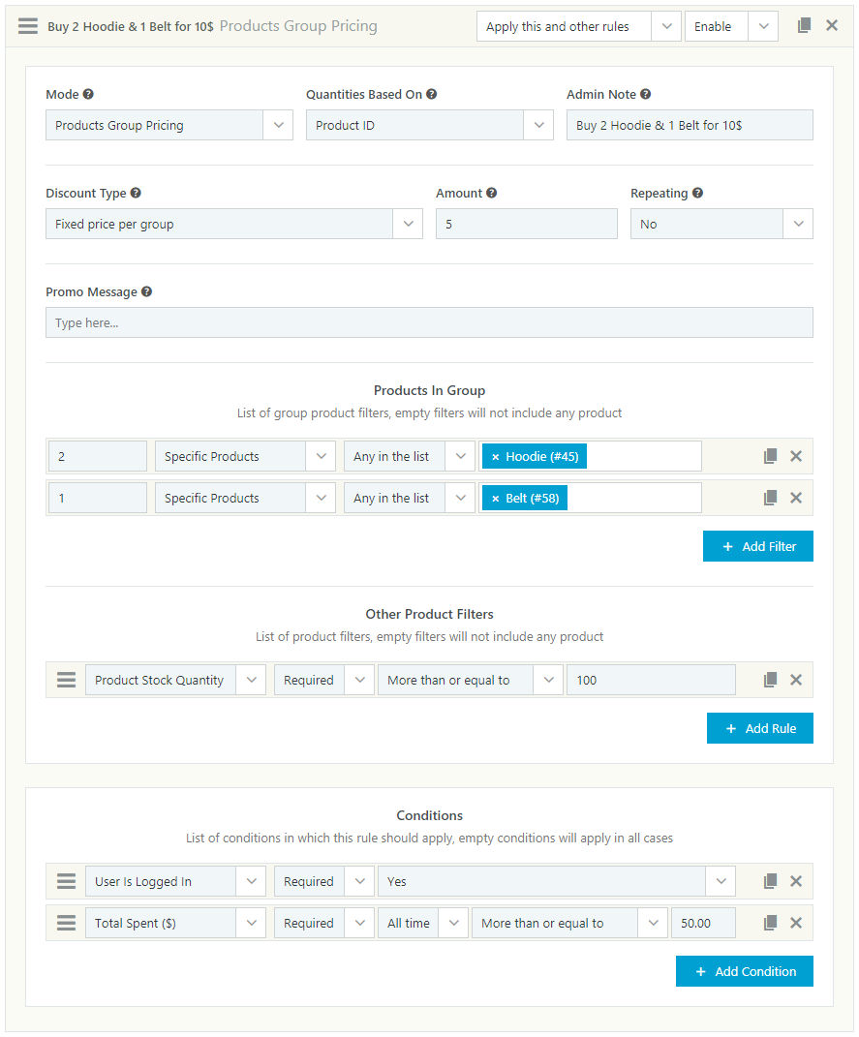Remove Hoodie (#45) tag from product list

(496, 457)
